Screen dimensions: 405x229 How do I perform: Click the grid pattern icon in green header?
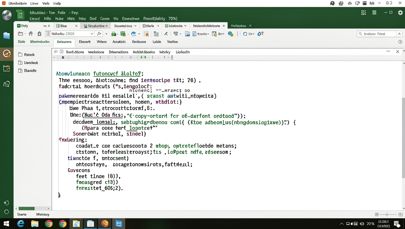click(364, 12)
